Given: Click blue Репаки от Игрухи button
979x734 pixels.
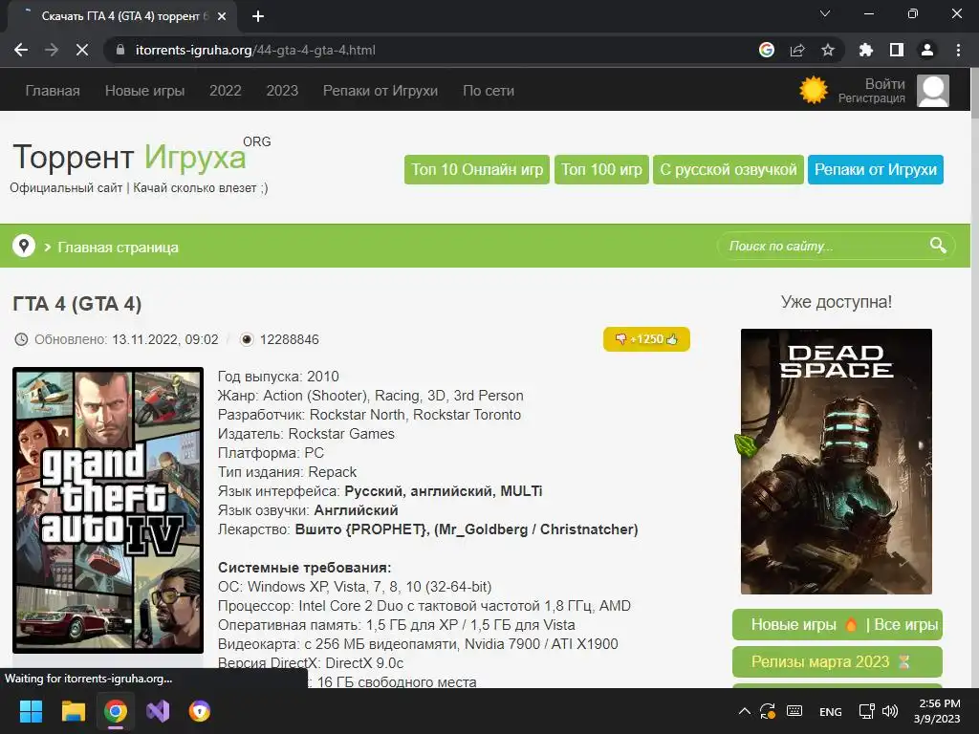Looking at the screenshot, I should point(876,170).
